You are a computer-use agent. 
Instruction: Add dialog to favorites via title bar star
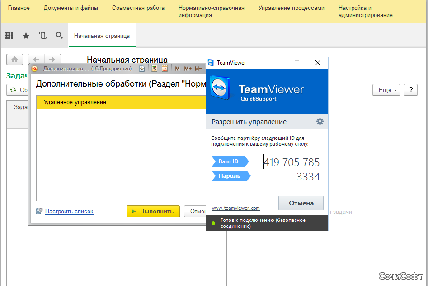coord(141,69)
